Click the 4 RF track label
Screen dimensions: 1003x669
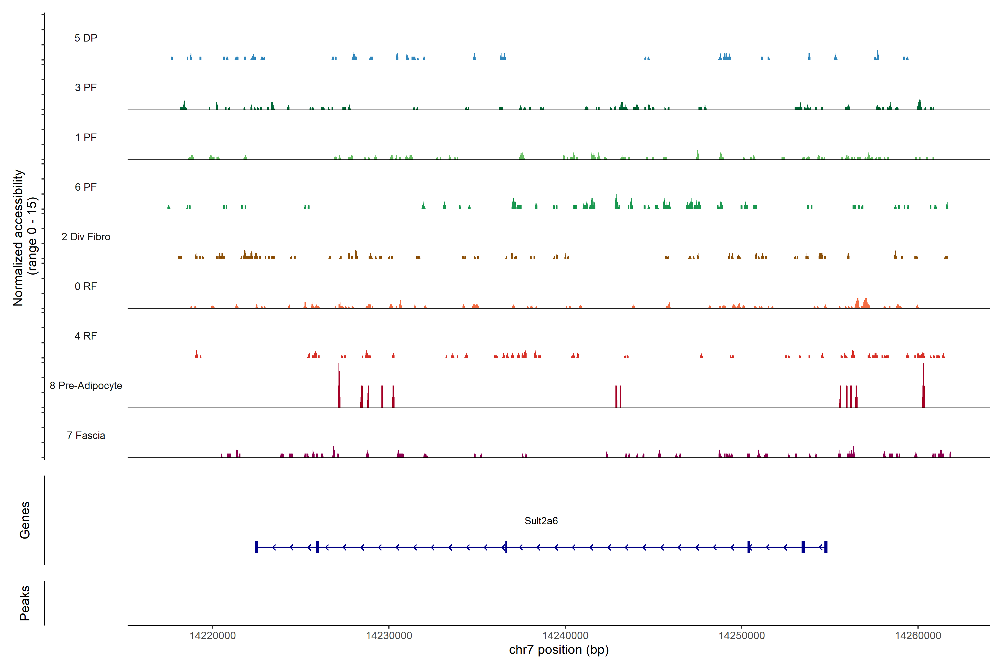point(86,336)
